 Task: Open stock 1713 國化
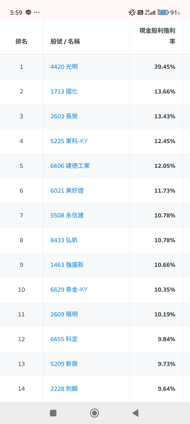coord(64,91)
